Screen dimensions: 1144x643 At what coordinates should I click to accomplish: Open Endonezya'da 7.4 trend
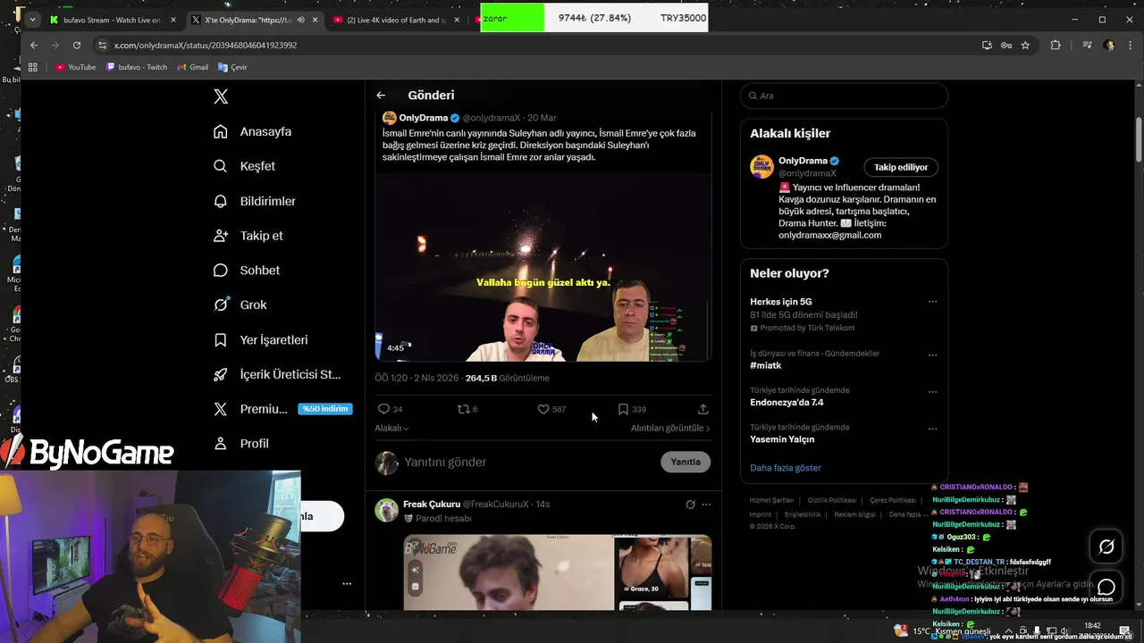tap(786, 402)
